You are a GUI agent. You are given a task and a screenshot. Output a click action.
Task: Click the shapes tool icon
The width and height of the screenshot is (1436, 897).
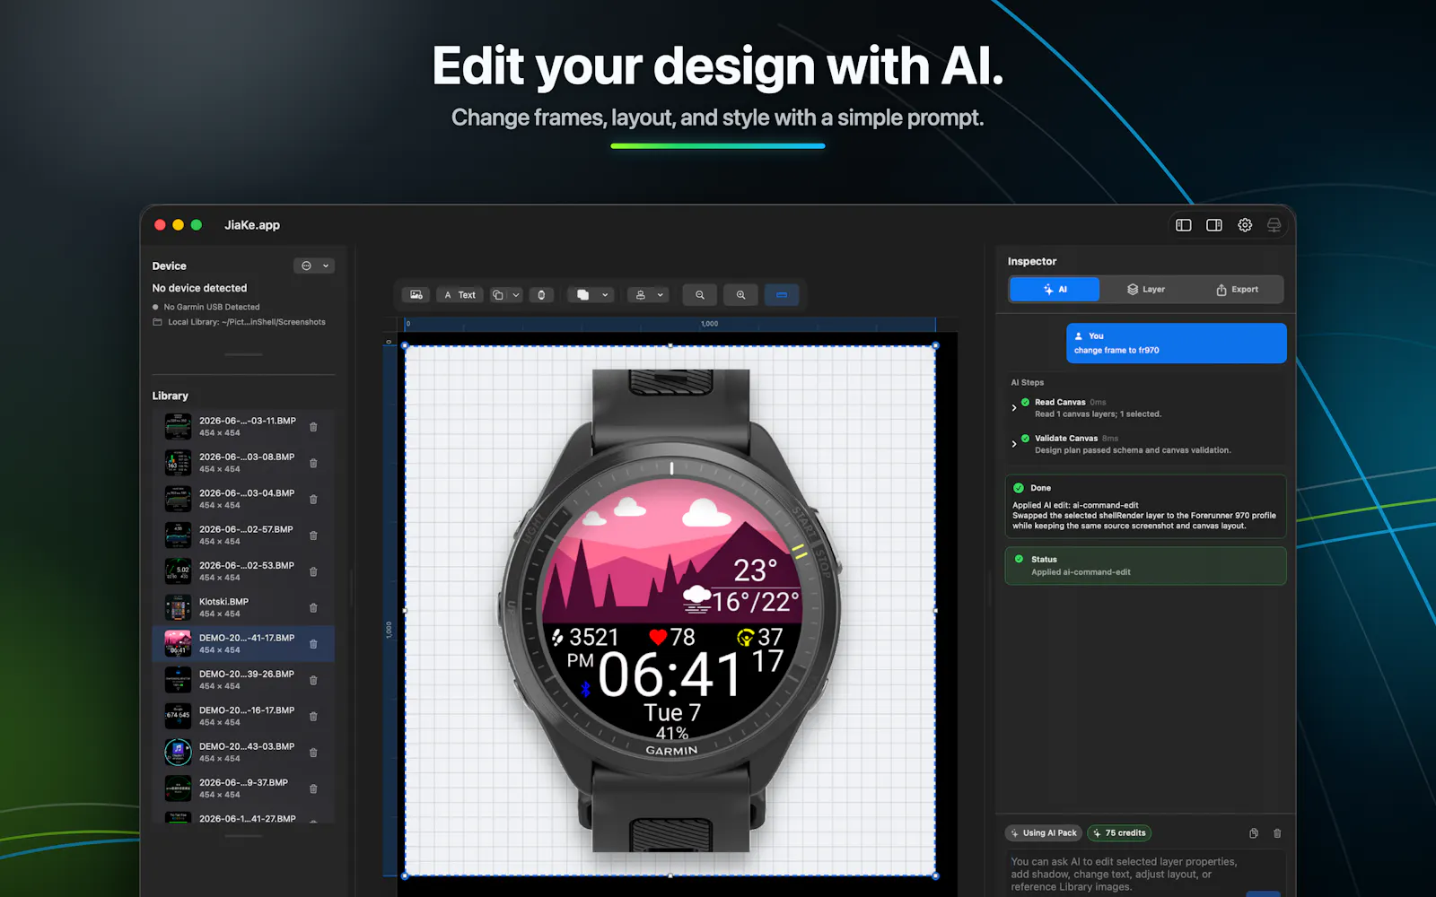click(498, 295)
